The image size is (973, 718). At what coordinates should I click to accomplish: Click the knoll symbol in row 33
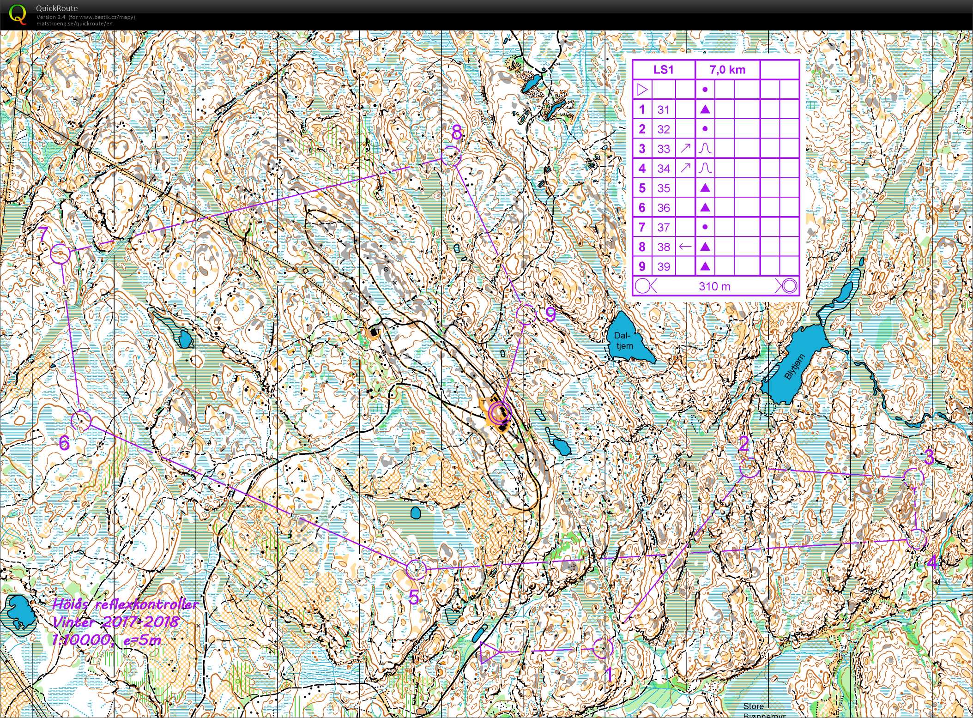[x=705, y=149]
